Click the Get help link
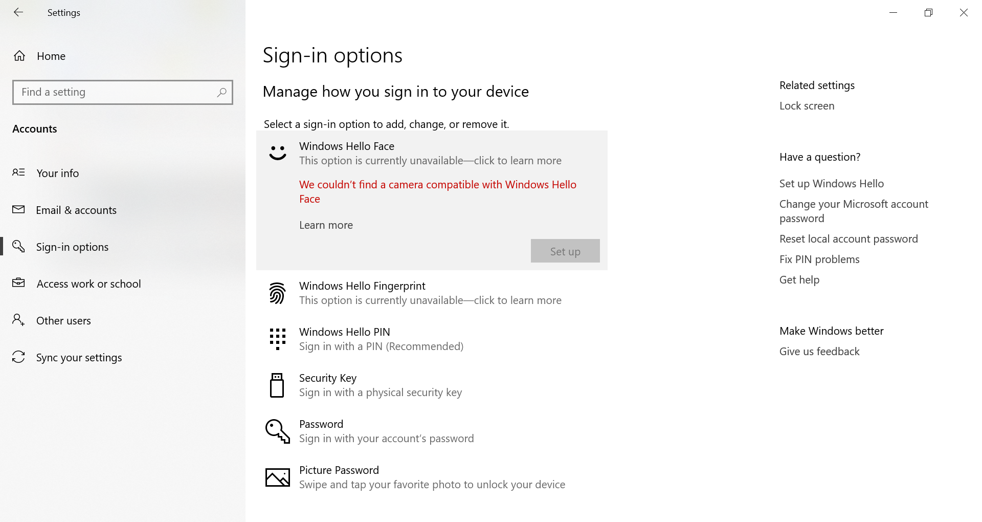The image size is (982, 522). click(799, 280)
